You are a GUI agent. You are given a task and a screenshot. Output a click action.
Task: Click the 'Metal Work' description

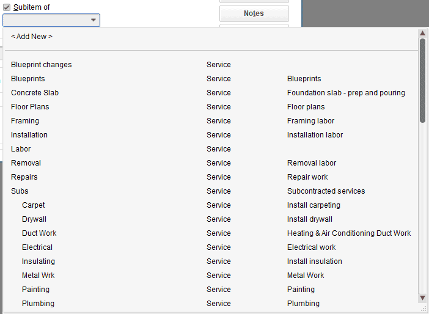(306, 275)
